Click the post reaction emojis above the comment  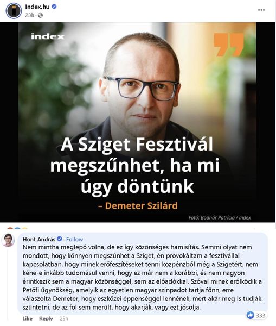(17, 229)
